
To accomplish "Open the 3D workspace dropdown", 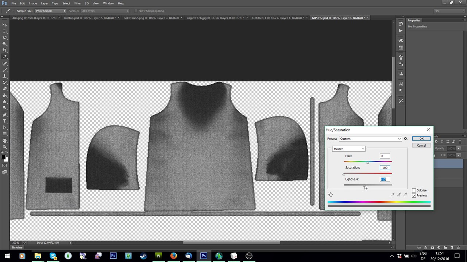I will 449,11.
